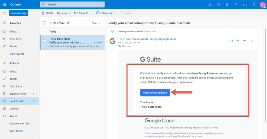
Task: Open Archive folder
Action: coord(20,108)
